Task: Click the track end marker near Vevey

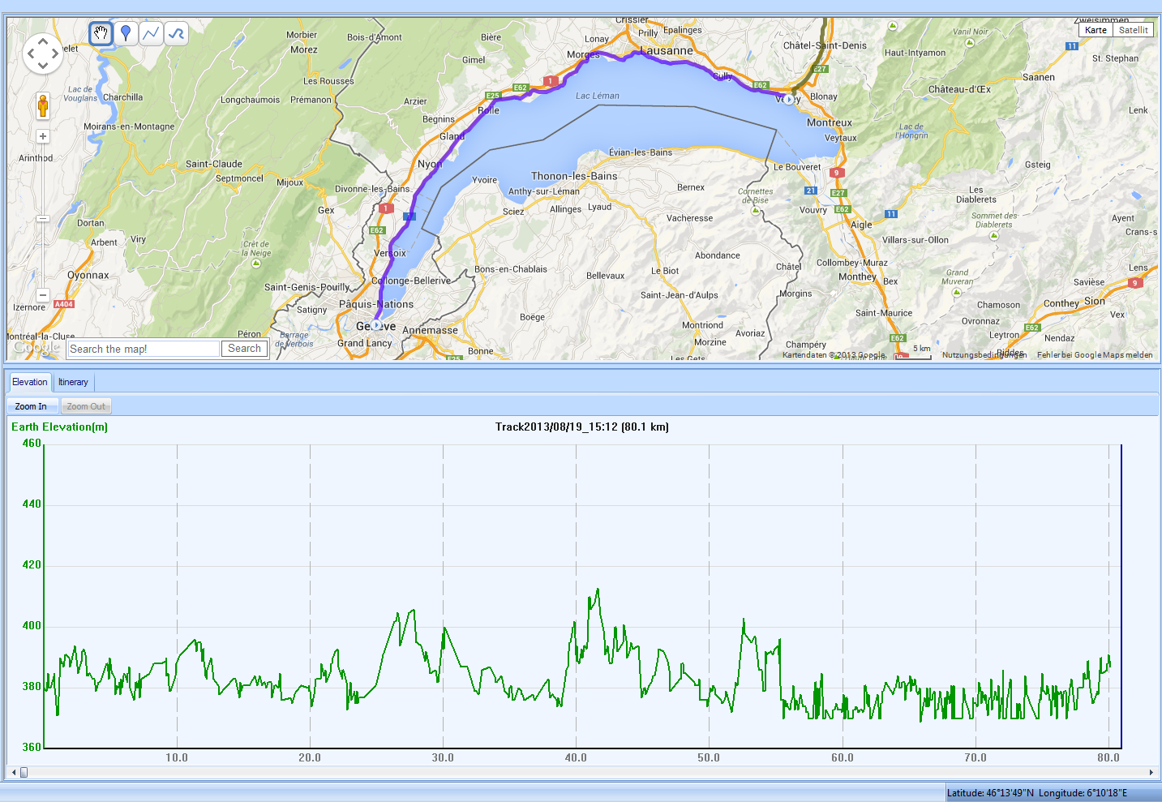Action: (x=788, y=99)
